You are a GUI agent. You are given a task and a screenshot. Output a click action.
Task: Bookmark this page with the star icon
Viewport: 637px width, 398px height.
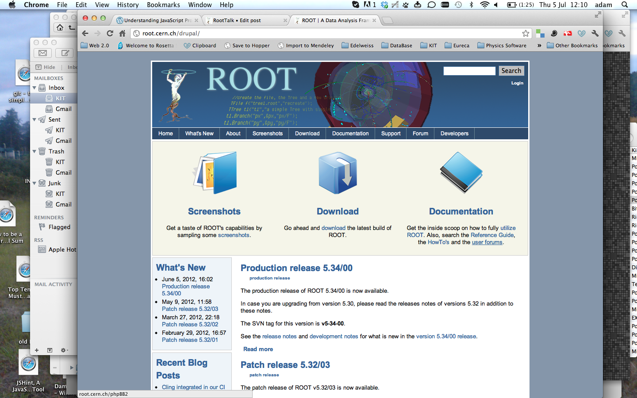(526, 33)
